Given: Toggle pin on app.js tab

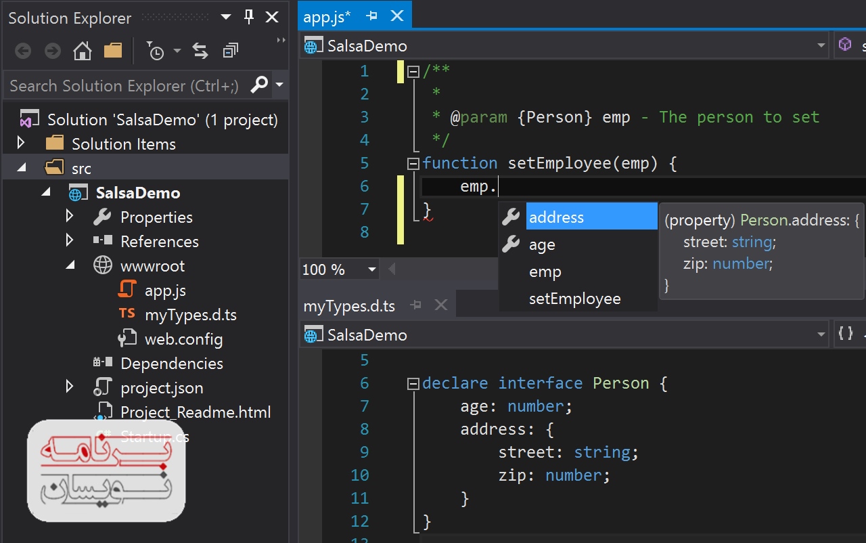Looking at the screenshot, I should pyautogui.click(x=371, y=16).
